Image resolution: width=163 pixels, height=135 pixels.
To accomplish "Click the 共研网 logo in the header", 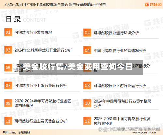I will click(153, 4).
